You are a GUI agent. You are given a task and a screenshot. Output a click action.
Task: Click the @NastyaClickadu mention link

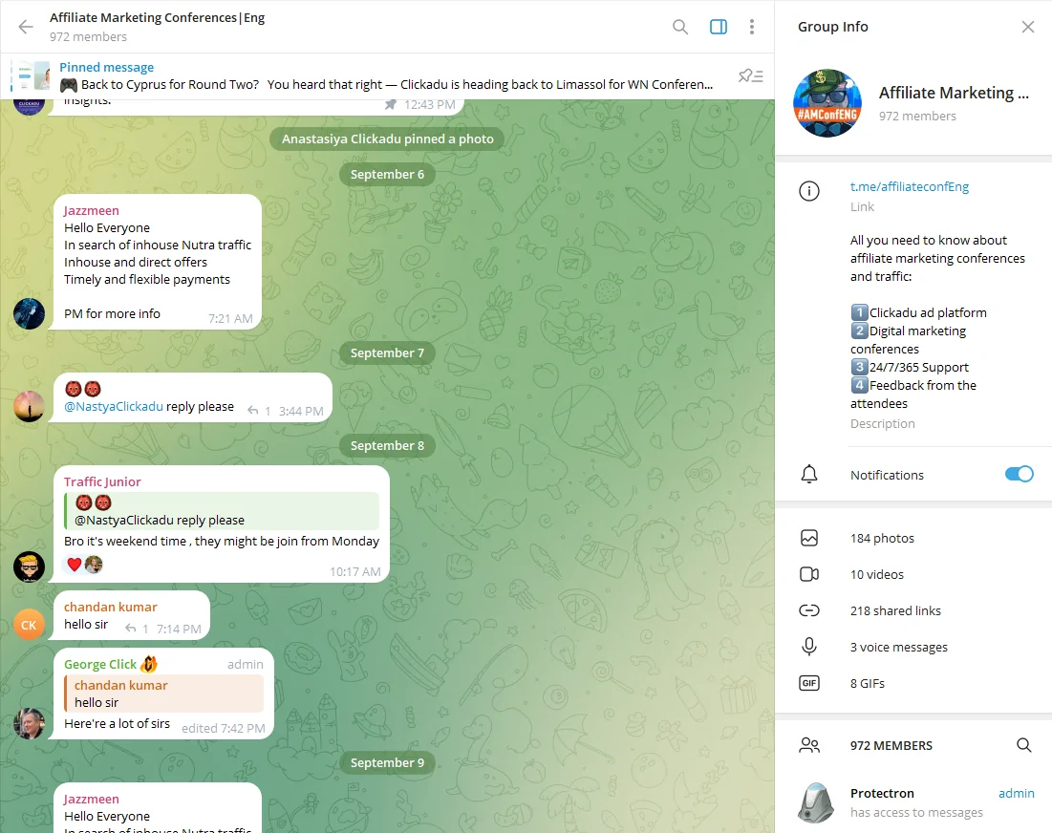point(114,406)
